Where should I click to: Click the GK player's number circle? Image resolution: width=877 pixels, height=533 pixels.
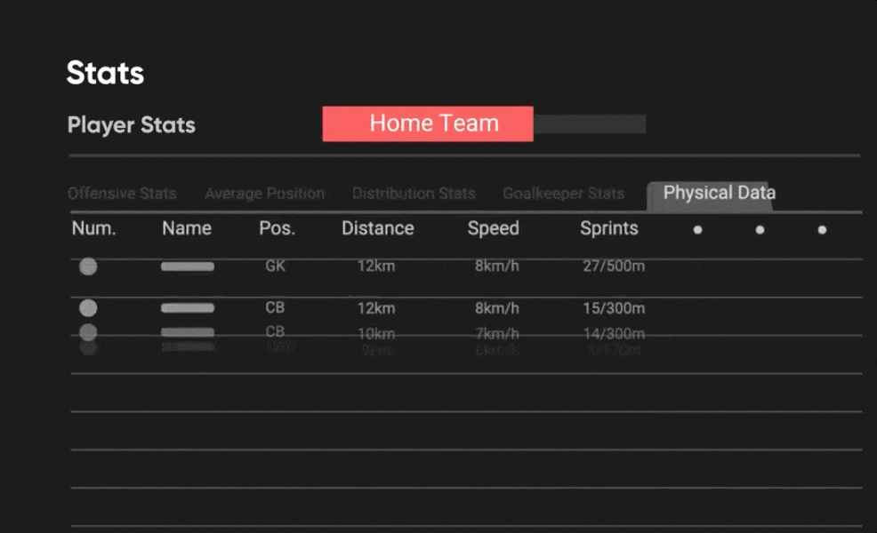[88, 266]
